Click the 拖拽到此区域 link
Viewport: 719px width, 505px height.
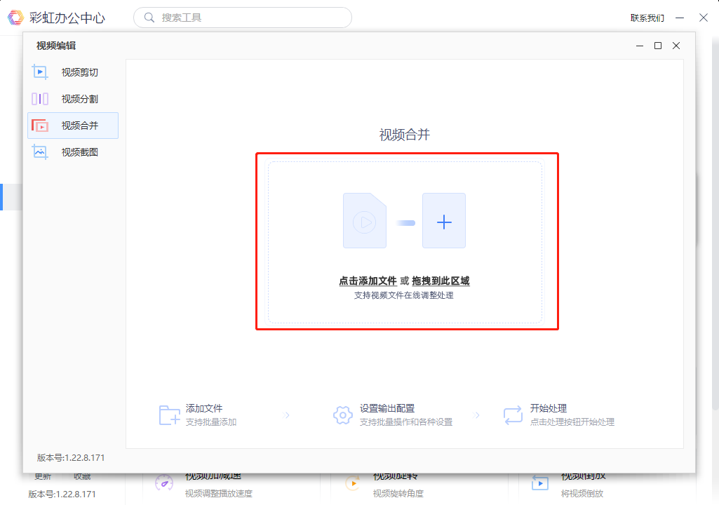[x=441, y=281]
